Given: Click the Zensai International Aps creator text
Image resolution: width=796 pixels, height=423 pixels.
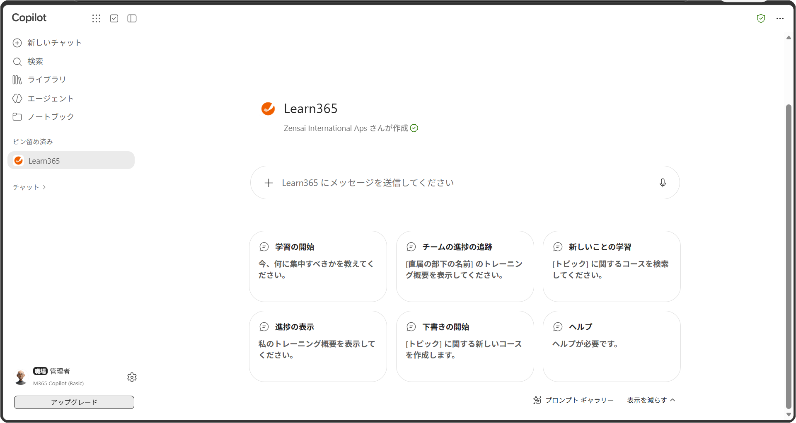Looking at the screenshot, I should (325, 128).
